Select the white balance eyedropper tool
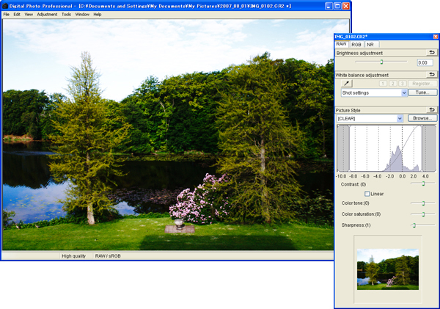 (347, 84)
